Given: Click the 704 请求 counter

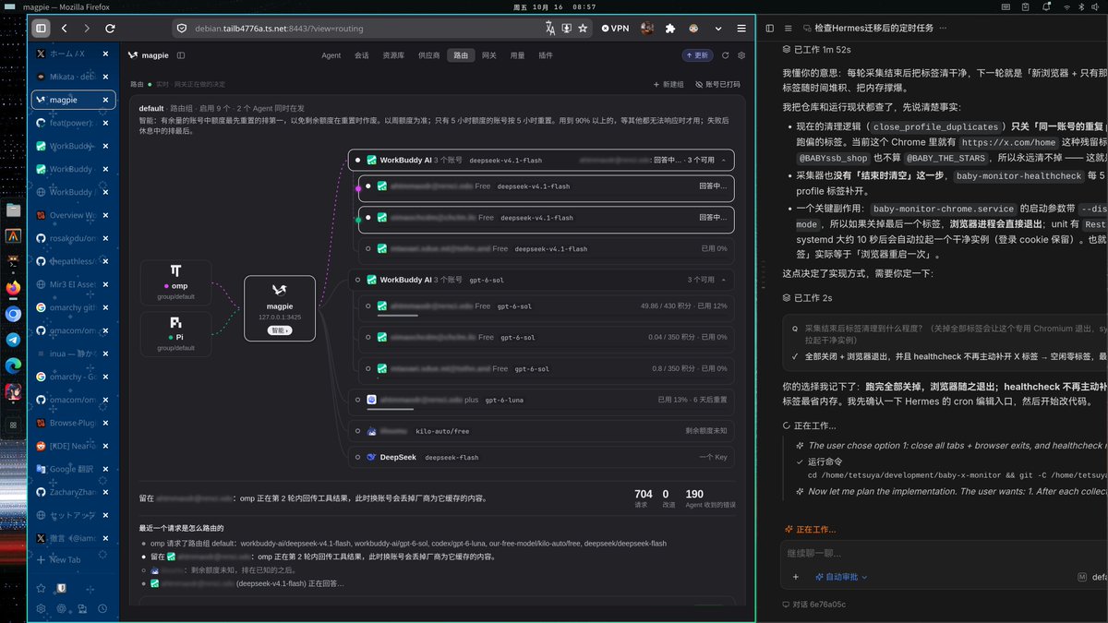Looking at the screenshot, I should point(643,498).
